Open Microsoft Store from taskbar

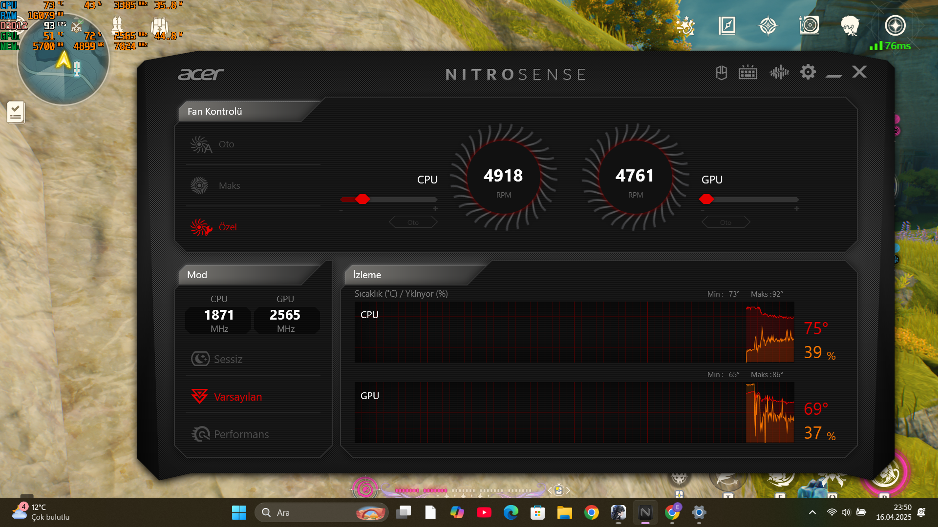click(538, 512)
